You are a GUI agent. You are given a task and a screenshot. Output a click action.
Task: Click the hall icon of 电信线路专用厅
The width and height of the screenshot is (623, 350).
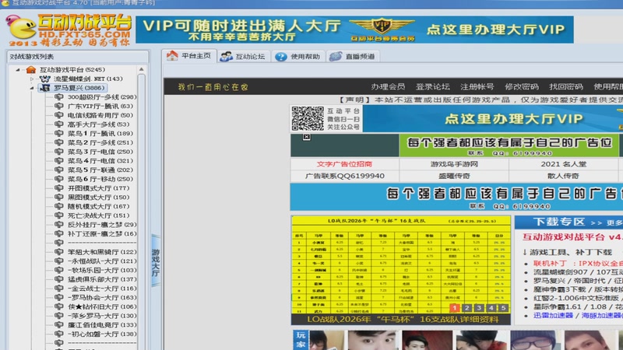click(59, 115)
